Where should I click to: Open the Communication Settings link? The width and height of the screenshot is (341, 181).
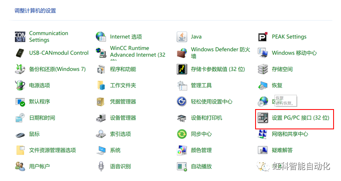coord(49,37)
